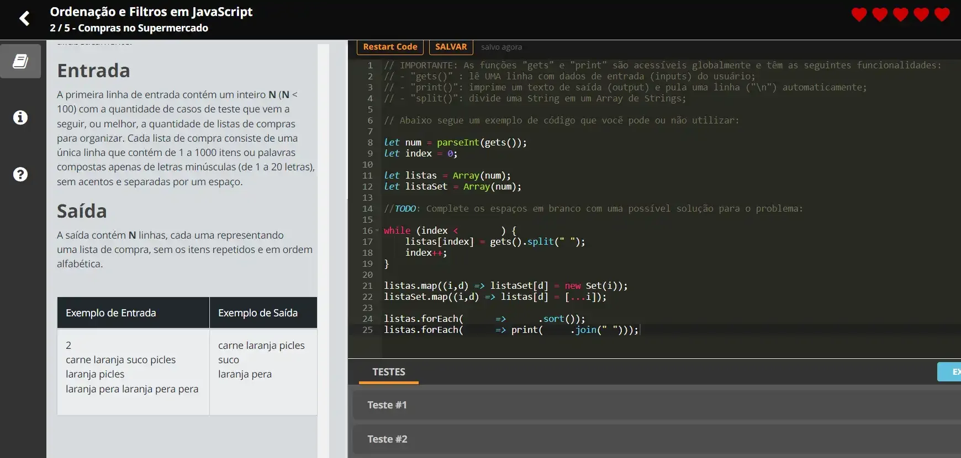The image size is (961, 458).
Task: Click the fourth red heart icon
Action: pyautogui.click(x=921, y=15)
